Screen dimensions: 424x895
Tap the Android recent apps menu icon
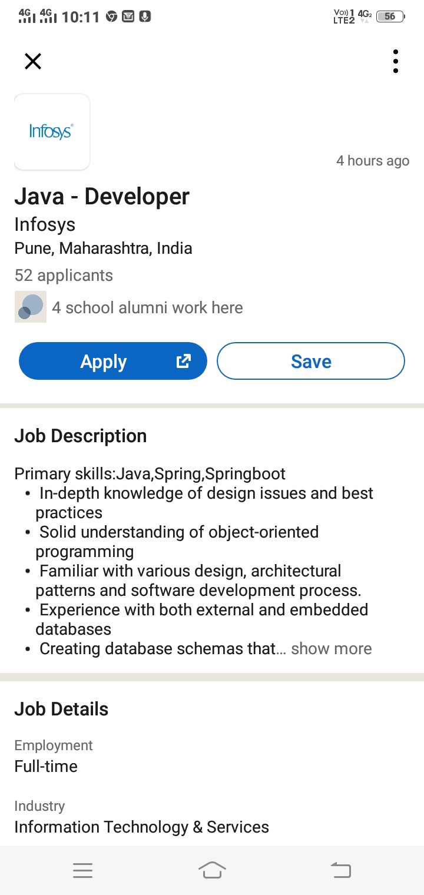[82, 870]
